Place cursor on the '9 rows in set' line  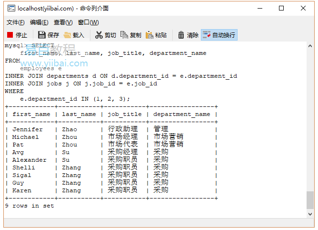(30, 206)
